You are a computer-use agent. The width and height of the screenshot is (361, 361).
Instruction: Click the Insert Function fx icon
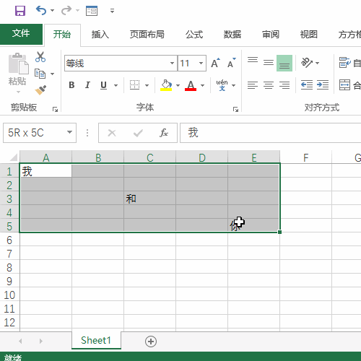(x=164, y=133)
